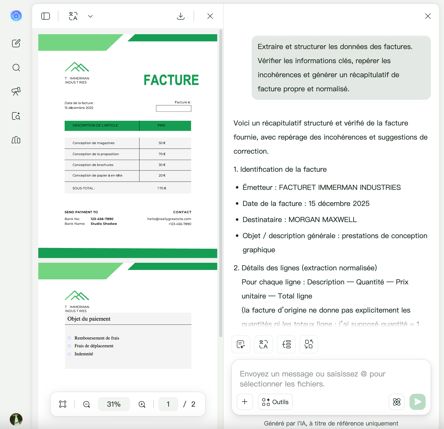Close the document preview panel
The width and height of the screenshot is (444, 429).
coord(210,16)
